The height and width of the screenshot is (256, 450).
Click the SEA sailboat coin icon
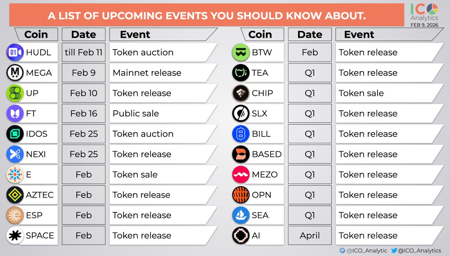pos(241,215)
